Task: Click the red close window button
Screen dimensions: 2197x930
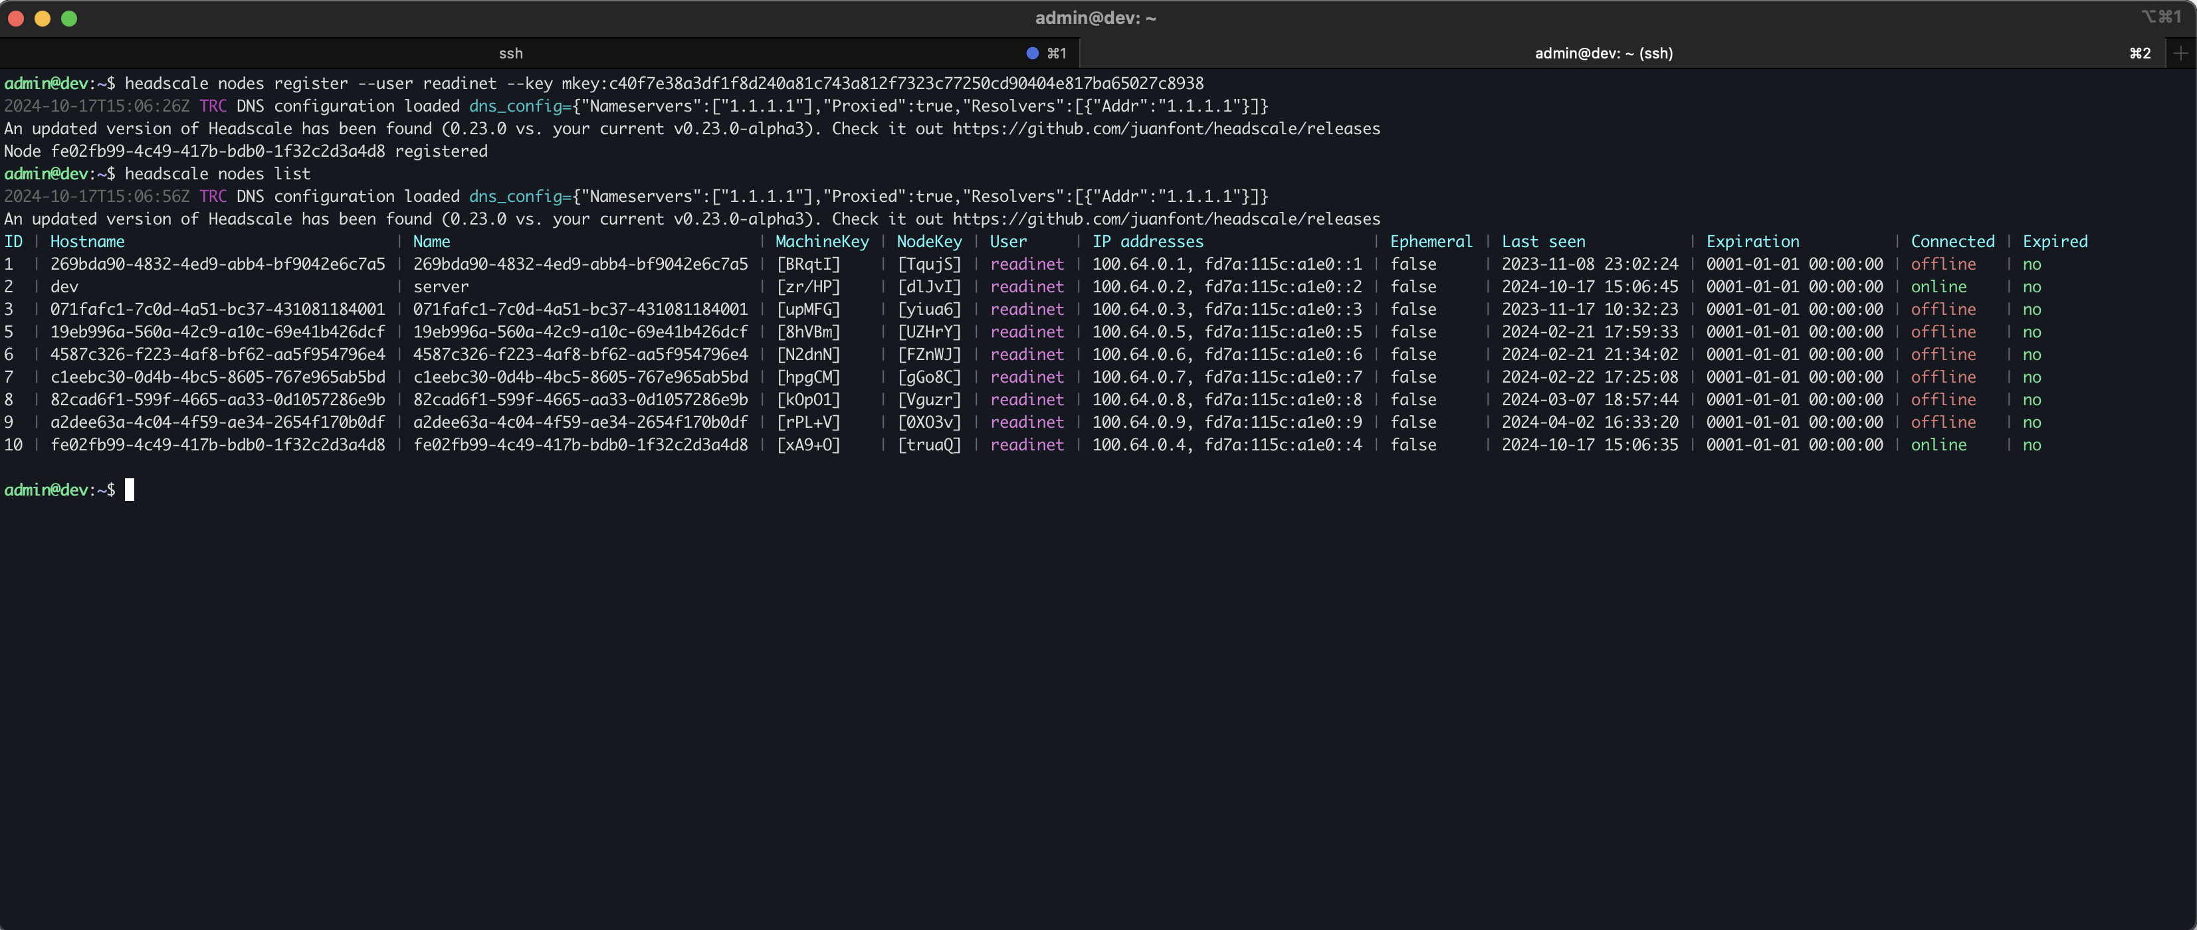Action: coord(15,18)
